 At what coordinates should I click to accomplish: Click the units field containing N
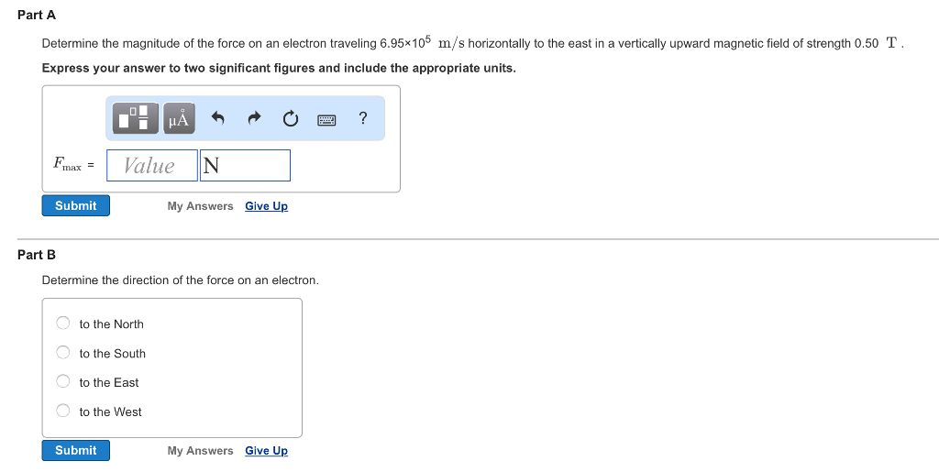245,166
